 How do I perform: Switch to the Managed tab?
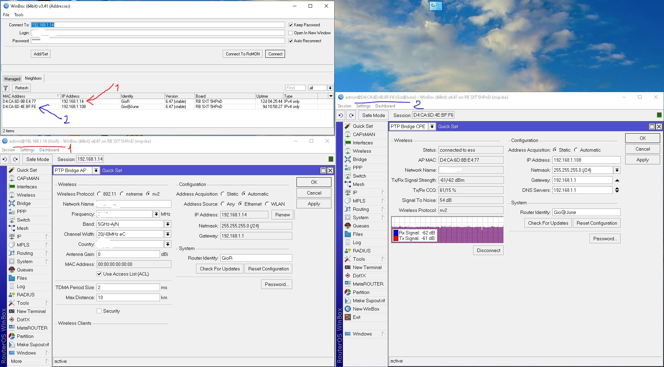[12, 79]
